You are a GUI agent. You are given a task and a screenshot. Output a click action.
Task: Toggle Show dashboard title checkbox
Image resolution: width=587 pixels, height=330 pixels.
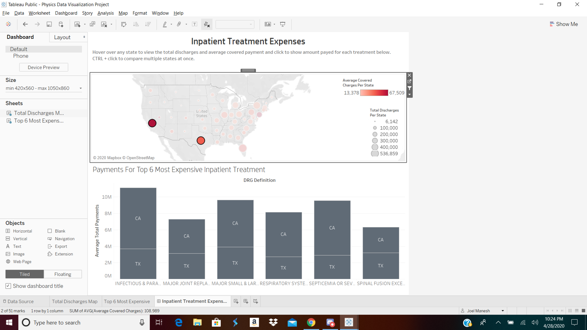click(x=8, y=286)
